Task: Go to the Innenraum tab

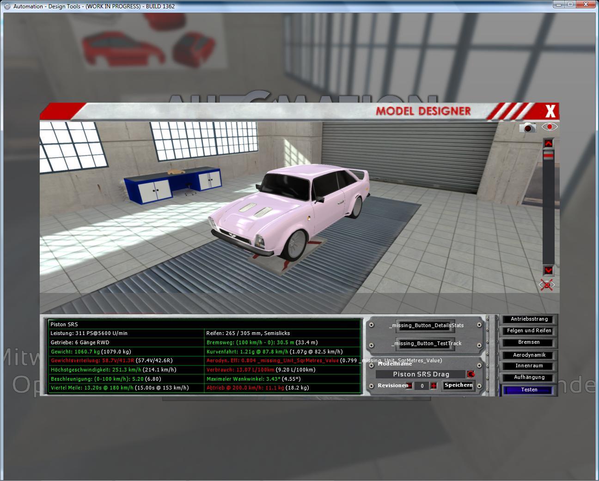Action: [x=529, y=366]
